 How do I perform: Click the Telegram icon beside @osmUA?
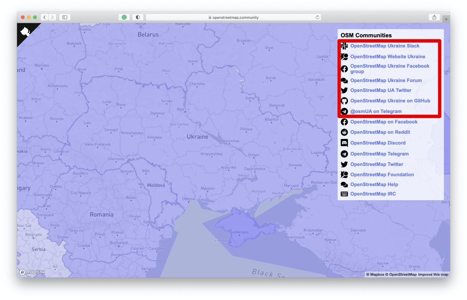(x=344, y=112)
